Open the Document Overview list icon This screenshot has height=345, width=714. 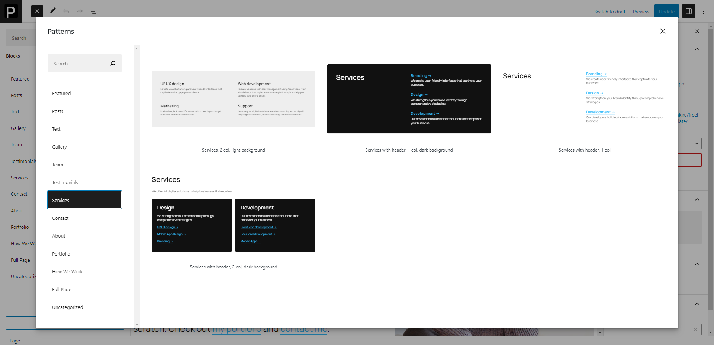pyautogui.click(x=93, y=11)
